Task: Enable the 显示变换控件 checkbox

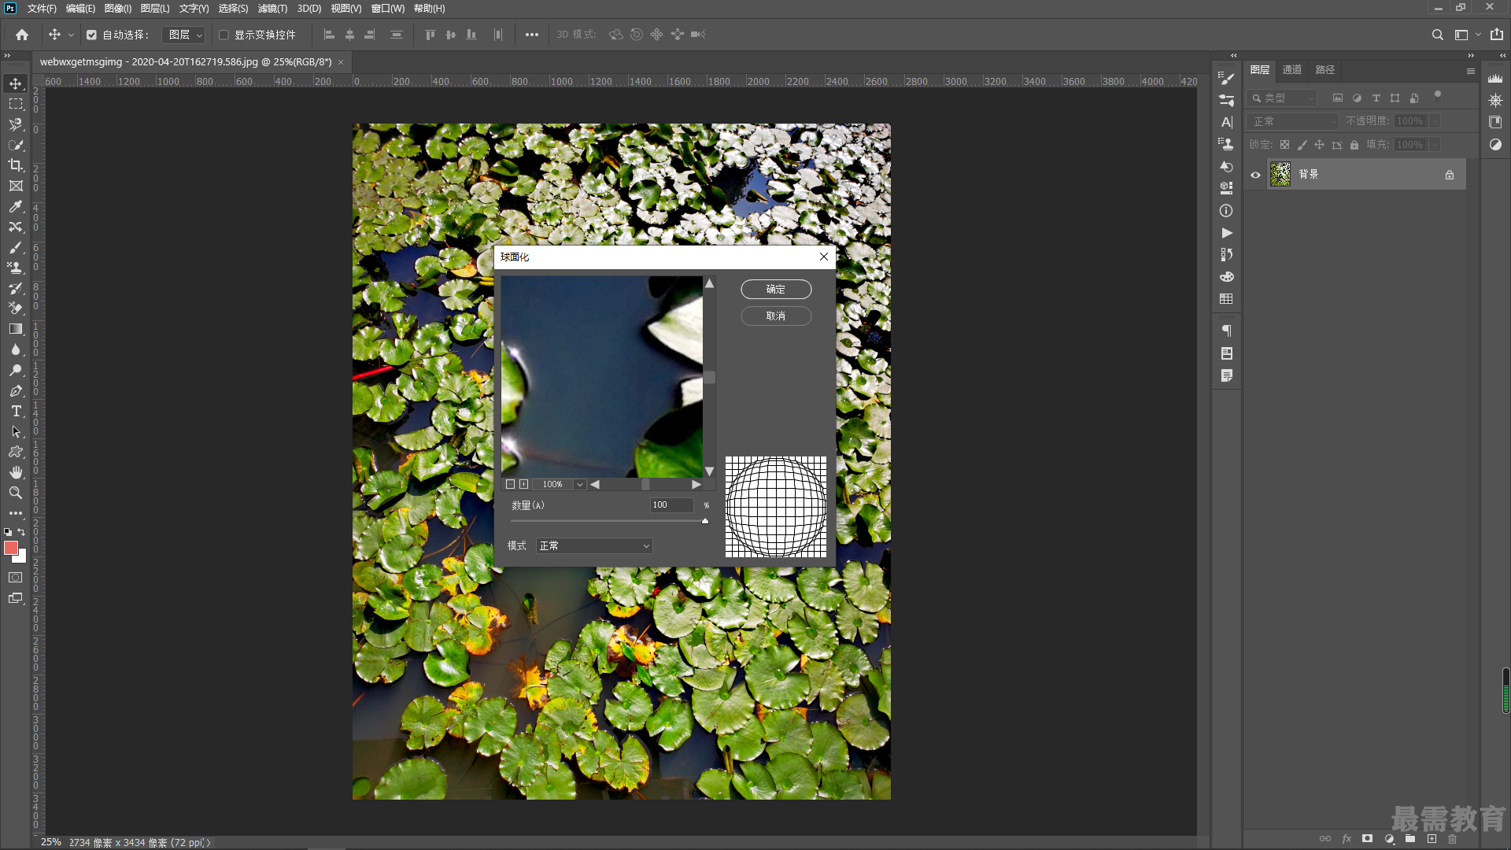Action: [x=224, y=35]
